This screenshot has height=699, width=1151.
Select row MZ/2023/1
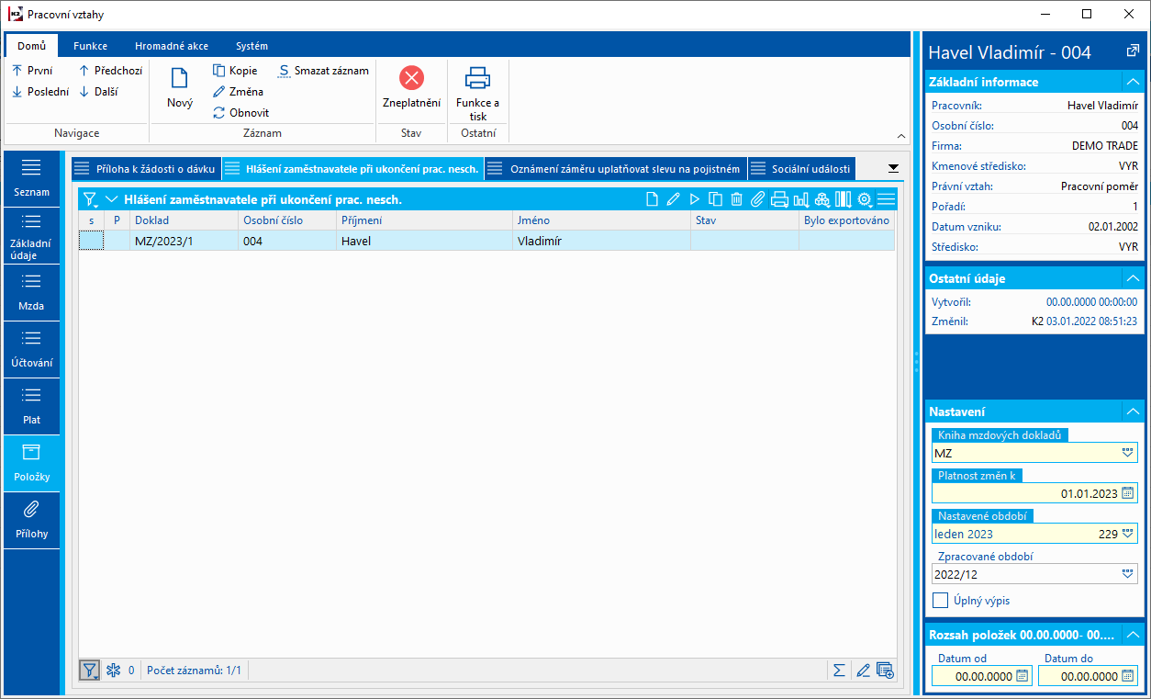click(486, 241)
